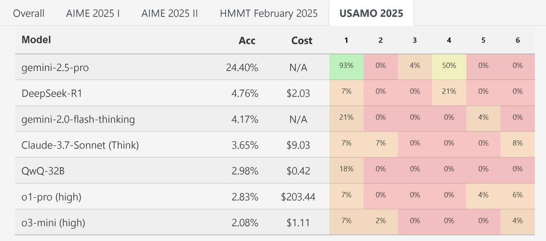
Task: Sort by the Acc column header
Action: click(x=247, y=40)
